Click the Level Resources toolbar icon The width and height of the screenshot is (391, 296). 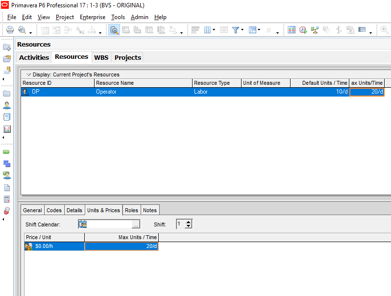315,30
